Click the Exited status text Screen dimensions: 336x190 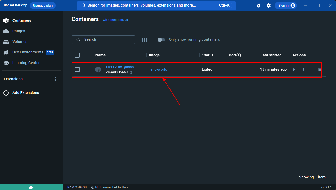207,69
